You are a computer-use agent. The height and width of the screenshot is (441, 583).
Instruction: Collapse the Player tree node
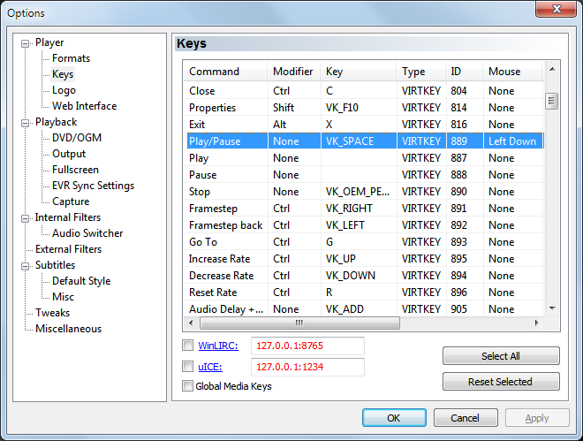point(25,44)
